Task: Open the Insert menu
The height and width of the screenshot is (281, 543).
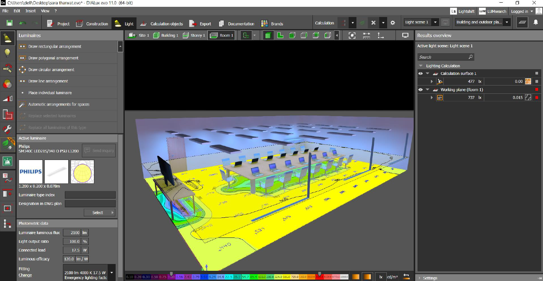Action: tap(30, 11)
